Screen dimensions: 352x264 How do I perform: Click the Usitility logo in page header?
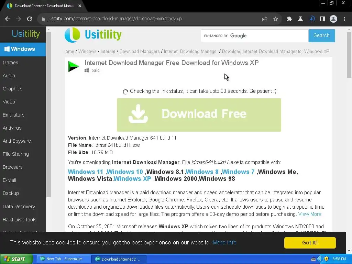click(x=93, y=35)
